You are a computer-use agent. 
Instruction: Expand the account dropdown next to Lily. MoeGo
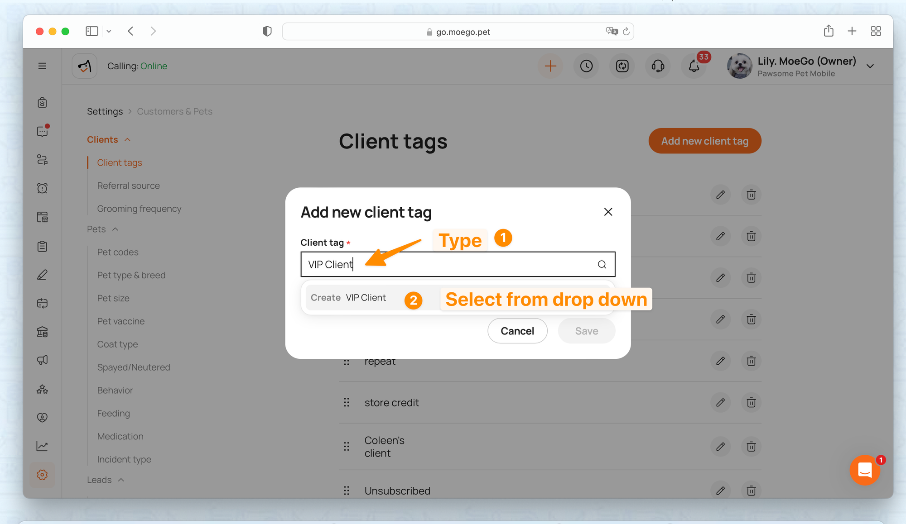point(870,66)
